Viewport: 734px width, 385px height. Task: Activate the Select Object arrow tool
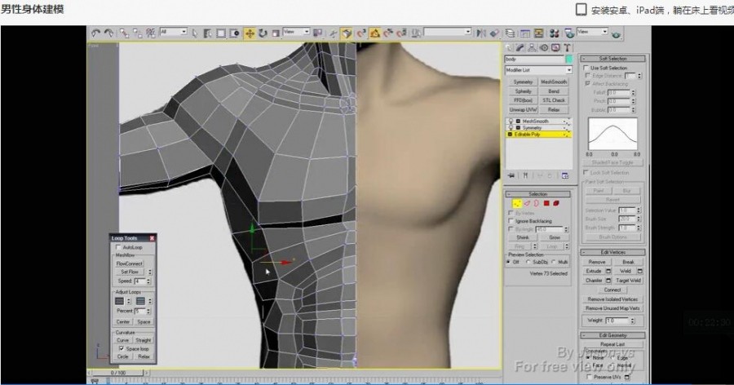pos(196,33)
